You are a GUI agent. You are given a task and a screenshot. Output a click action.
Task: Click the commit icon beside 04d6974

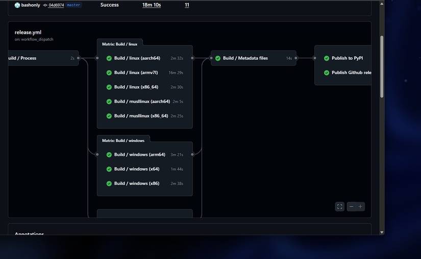pos(45,5)
